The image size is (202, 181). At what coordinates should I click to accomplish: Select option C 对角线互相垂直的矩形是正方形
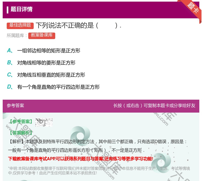46,75
